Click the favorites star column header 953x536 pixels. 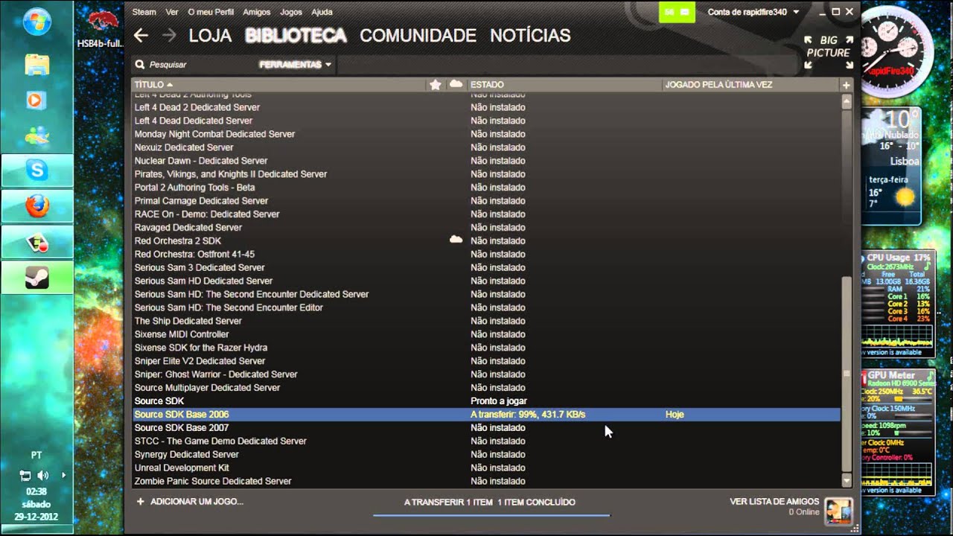tap(436, 85)
